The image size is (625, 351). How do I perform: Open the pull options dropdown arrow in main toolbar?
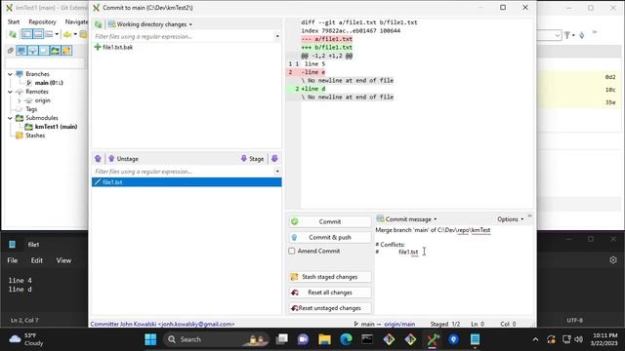click(75, 34)
